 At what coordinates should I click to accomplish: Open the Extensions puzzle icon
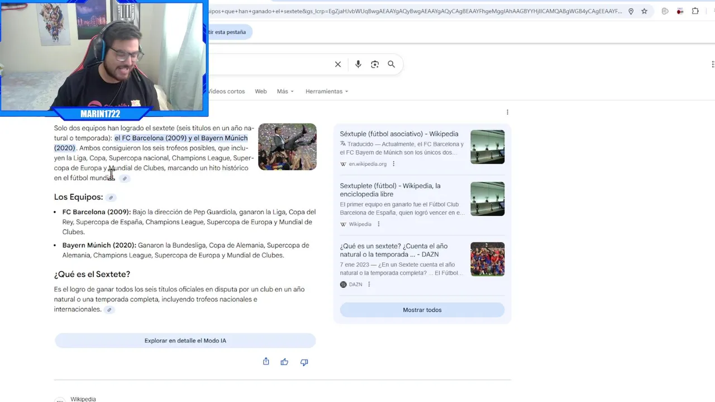(x=695, y=11)
